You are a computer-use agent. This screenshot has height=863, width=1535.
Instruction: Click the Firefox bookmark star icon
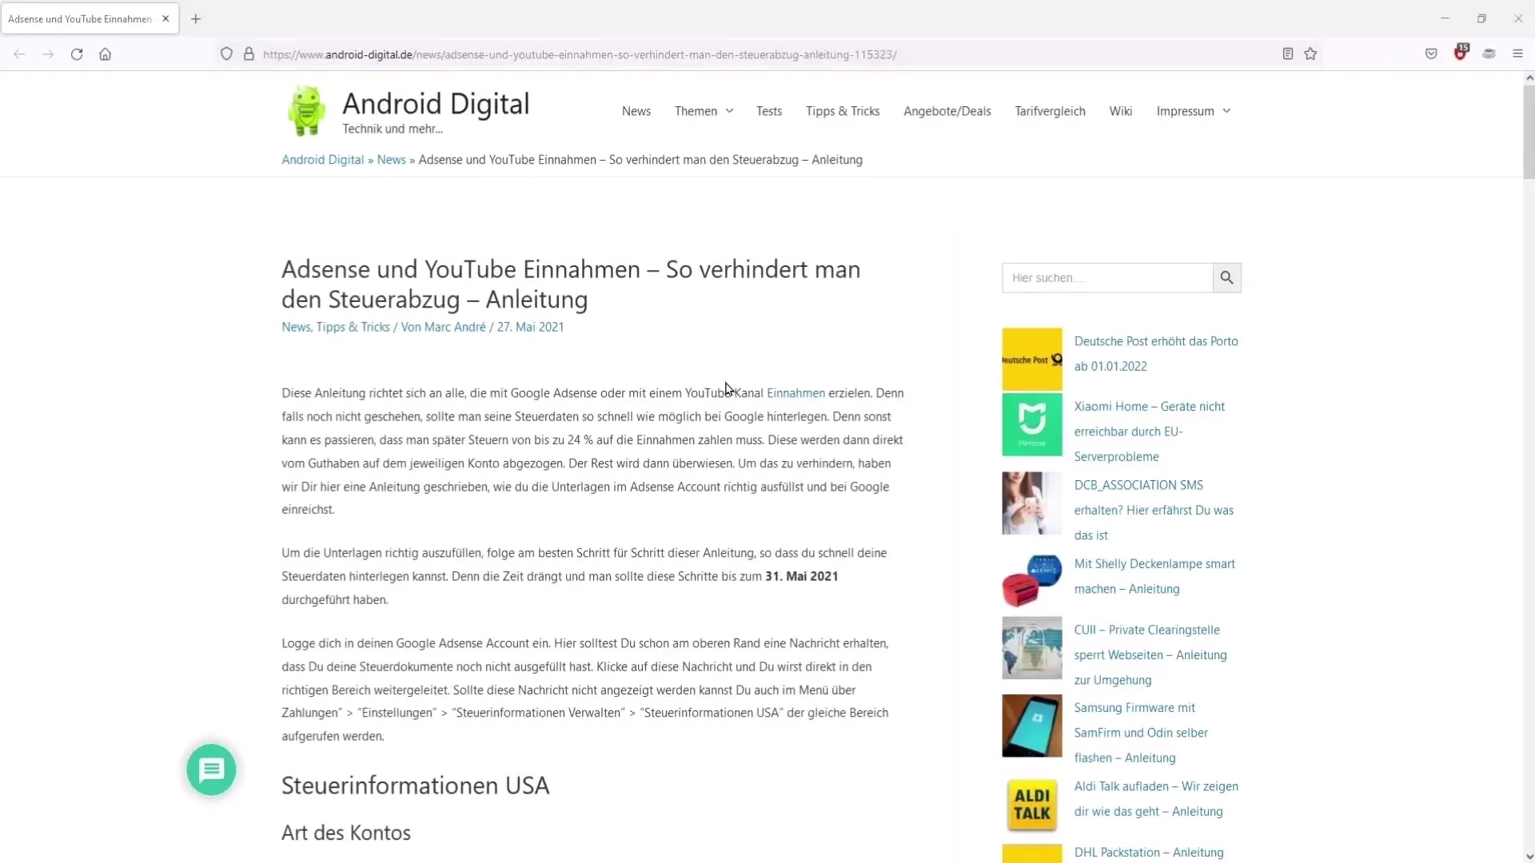[1311, 54]
